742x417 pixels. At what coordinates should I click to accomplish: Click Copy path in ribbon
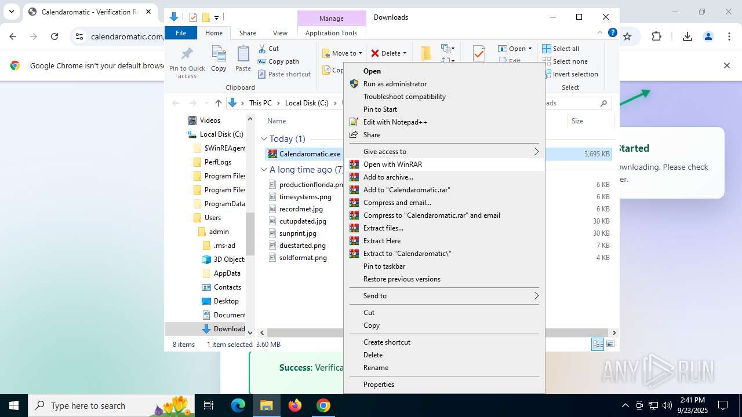click(x=278, y=61)
